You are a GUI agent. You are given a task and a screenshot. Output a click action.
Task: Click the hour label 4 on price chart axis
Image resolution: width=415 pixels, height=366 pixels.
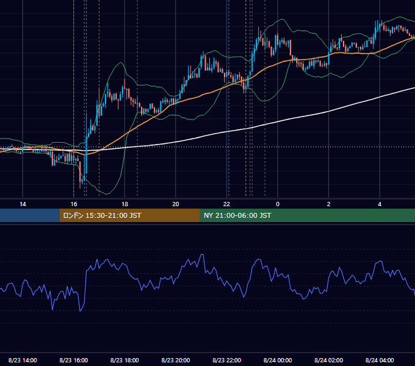380,204
